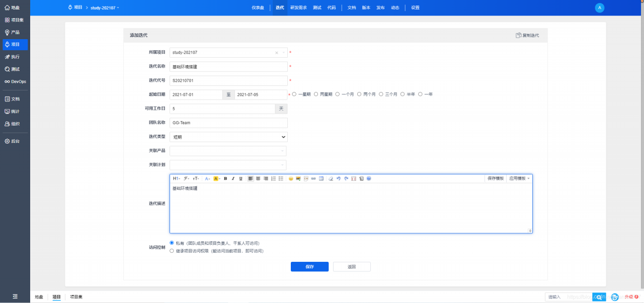Screen dimensions: 644x303
Task: Insert a numbered list in the editor
Action: [273, 178]
